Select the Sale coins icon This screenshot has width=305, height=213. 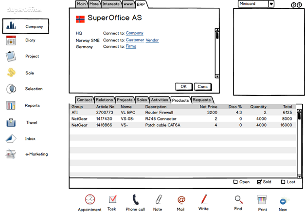[11, 73]
